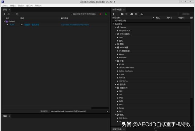Create a new preset in Preset Browser

click(113, 14)
